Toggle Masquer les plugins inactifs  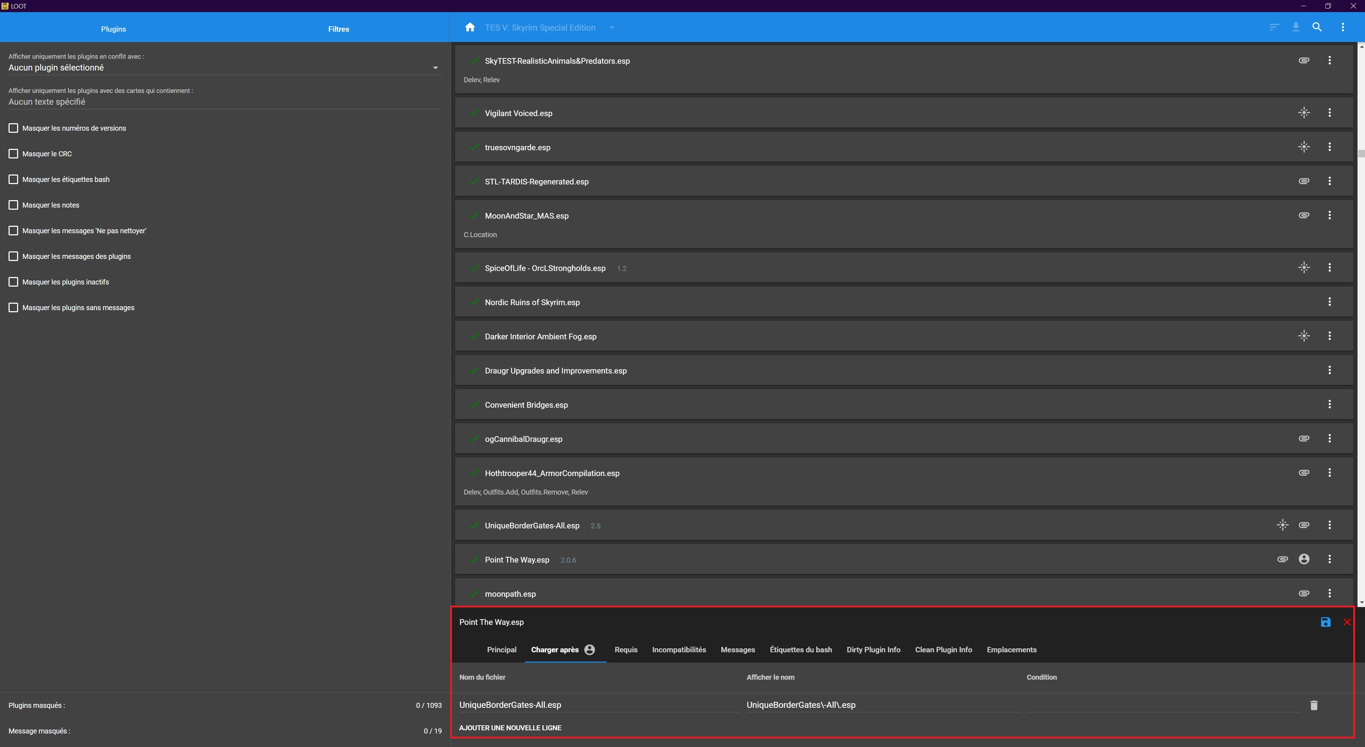coord(14,282)
